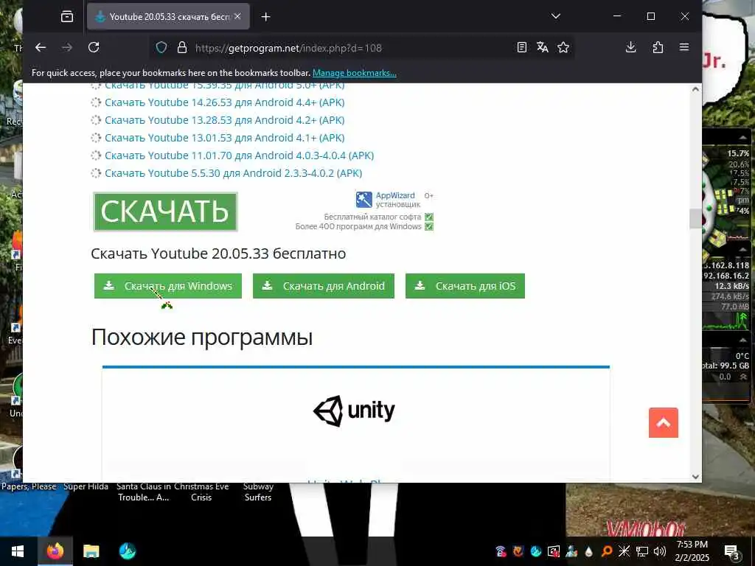This screenshot has height=566, width=755.
Task: Open Youtube 14.26.53 Android 4.4+ APK link
Action: pyautogui.click(x=224, y=102)
